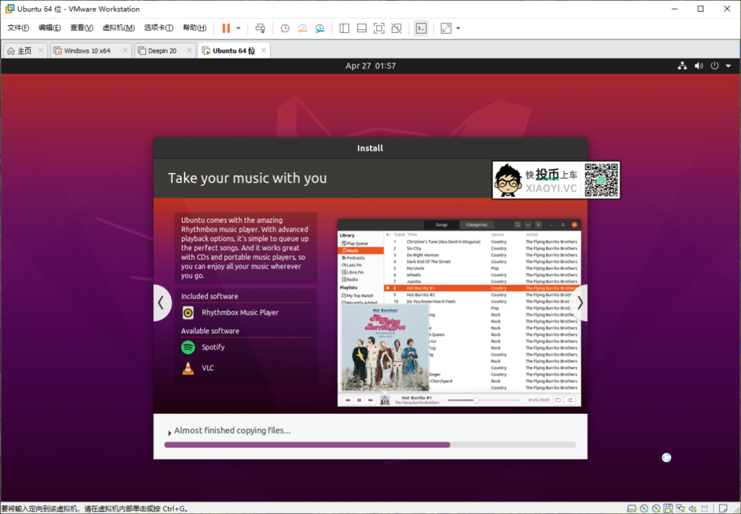Open the virtual machine library panel icon
Image resolution: width=741 pixels, height=514 pixels.
pos(344,28)
